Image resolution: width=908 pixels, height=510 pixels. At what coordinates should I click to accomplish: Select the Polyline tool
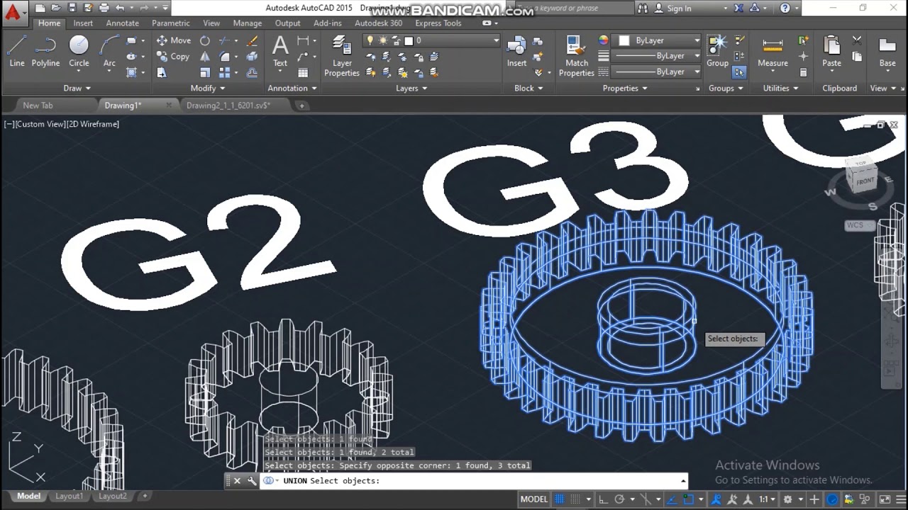click(x=45, y=51)
